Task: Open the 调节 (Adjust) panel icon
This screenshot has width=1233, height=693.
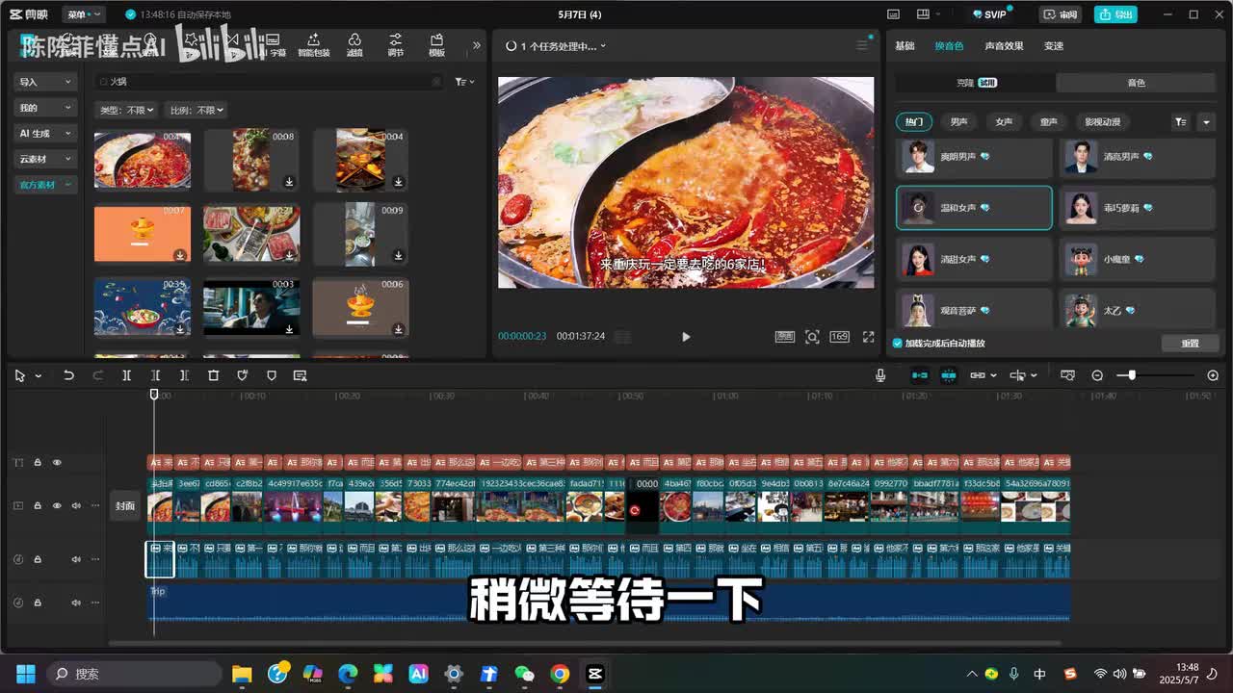Action: (x=396, y=44)
